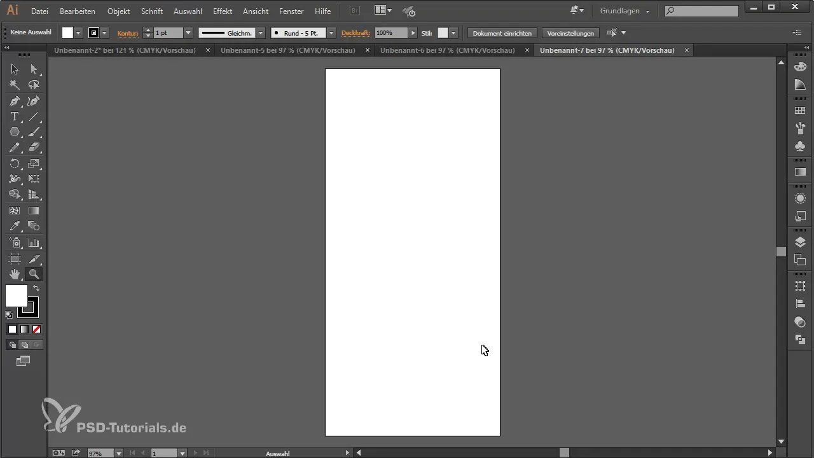Open the Swatches grid panel
814x458 pixels.
(x=801, y=111)
